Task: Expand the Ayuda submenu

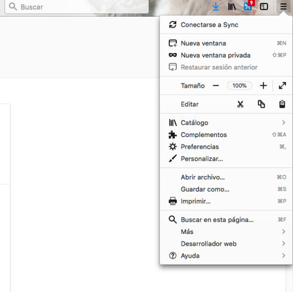Action: [226, 255]
